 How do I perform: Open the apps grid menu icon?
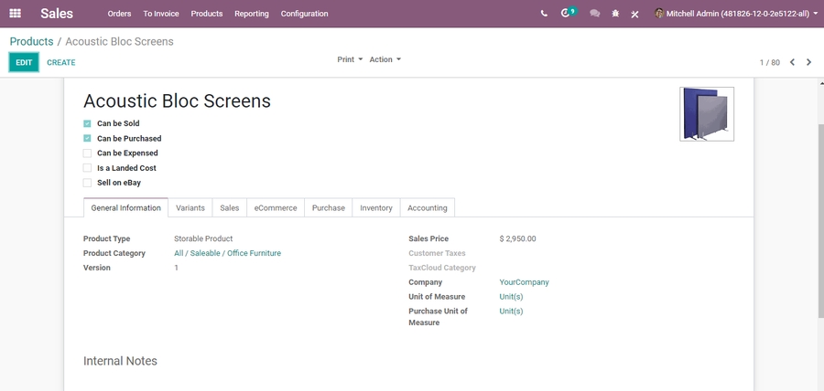(x=15, y=14)
